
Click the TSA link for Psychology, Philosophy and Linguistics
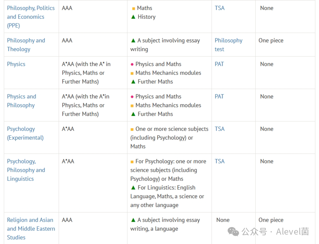[219, 161]
